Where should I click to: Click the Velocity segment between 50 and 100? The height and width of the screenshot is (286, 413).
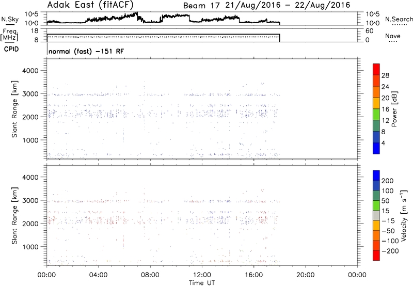coord(376,196)
